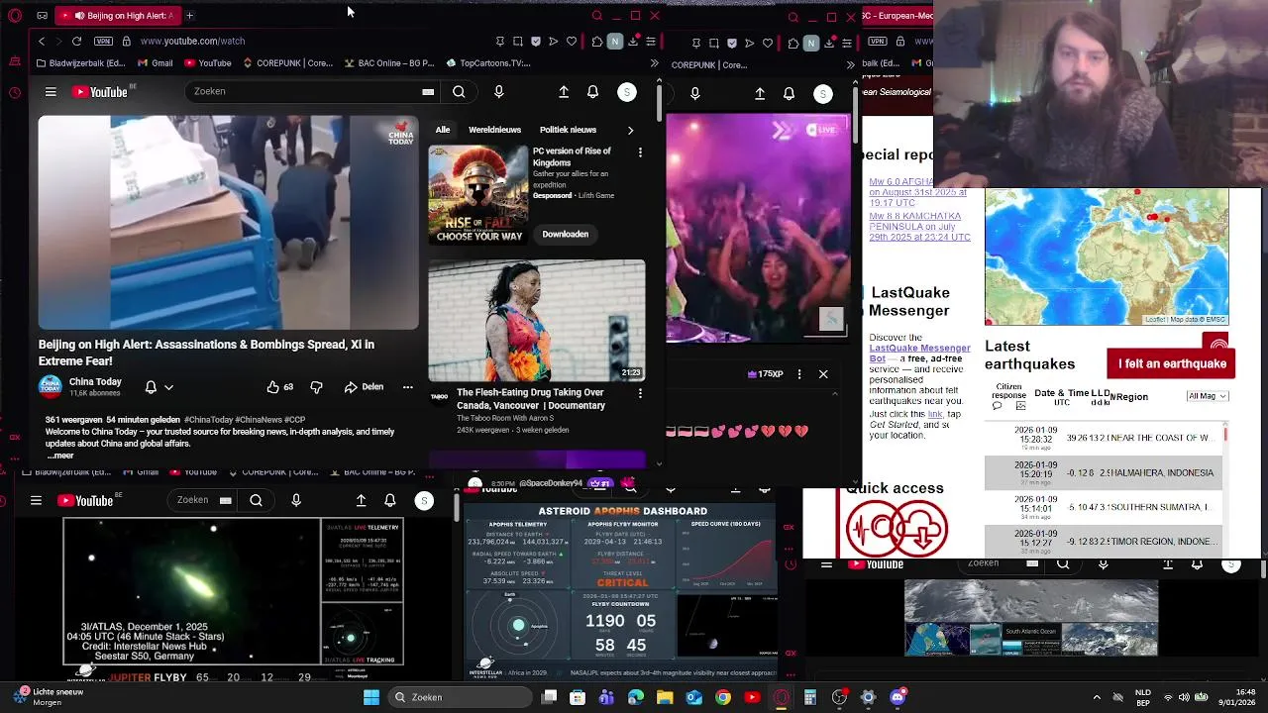Show more bookmarks chevron in first browser

[x=654, y=62]
